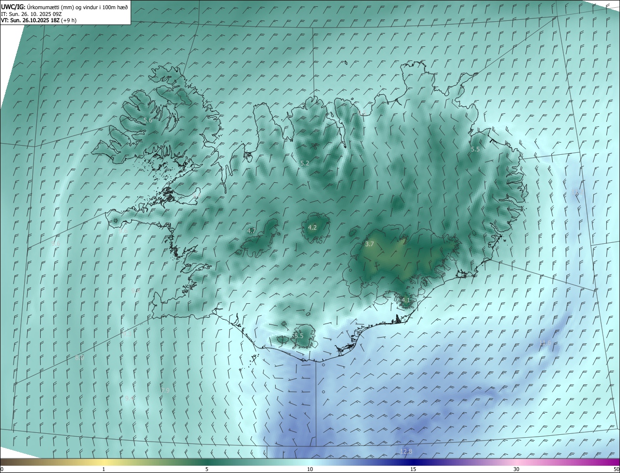
Task: Click the colorbar tick label 0
Action: 2,469
